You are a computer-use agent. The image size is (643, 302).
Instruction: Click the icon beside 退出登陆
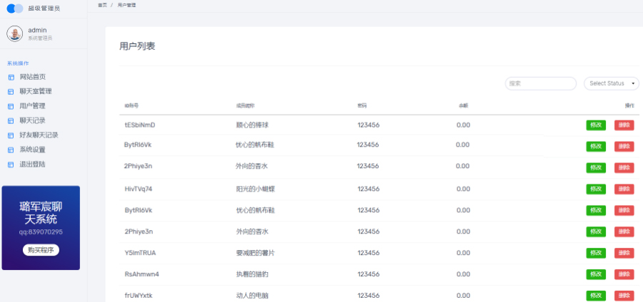[x=11, y=165]
